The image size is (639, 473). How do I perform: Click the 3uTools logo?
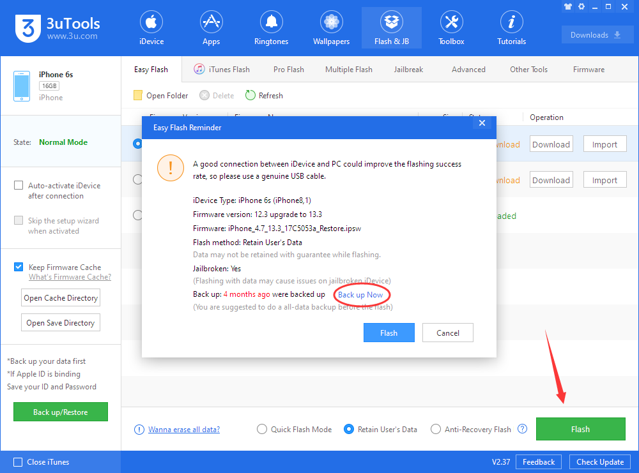tap(58, 28)
